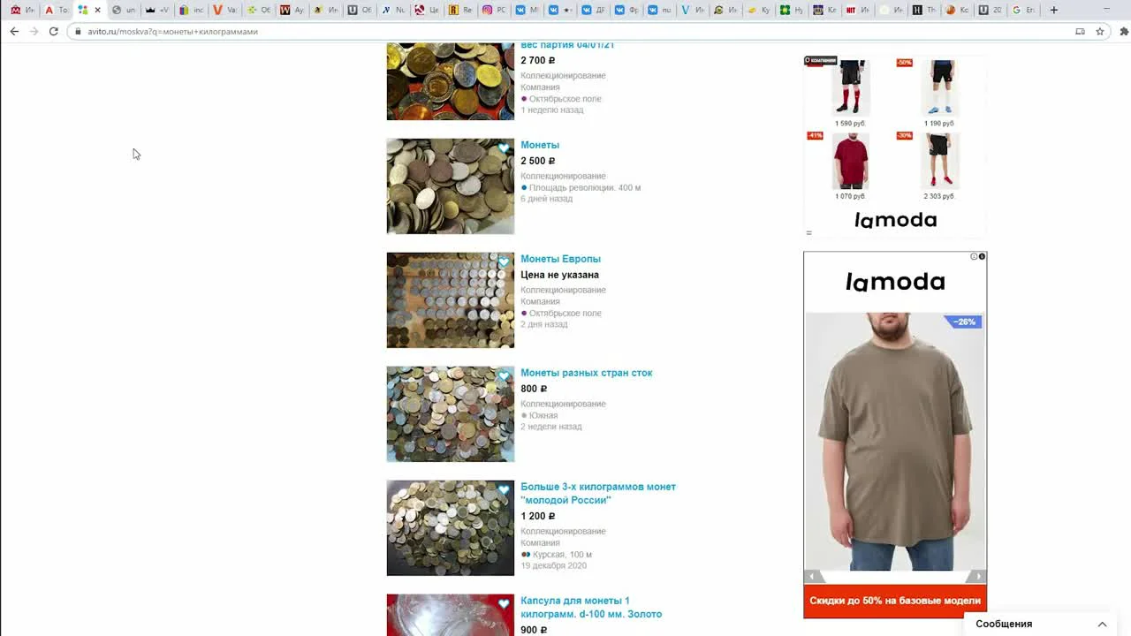Open the "Монеты Европы" listing link
Screen dimensions: 1131x636
560,259
